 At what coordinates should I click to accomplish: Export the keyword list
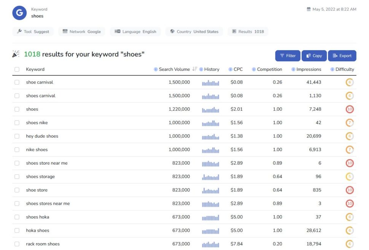tap(342, 56)
